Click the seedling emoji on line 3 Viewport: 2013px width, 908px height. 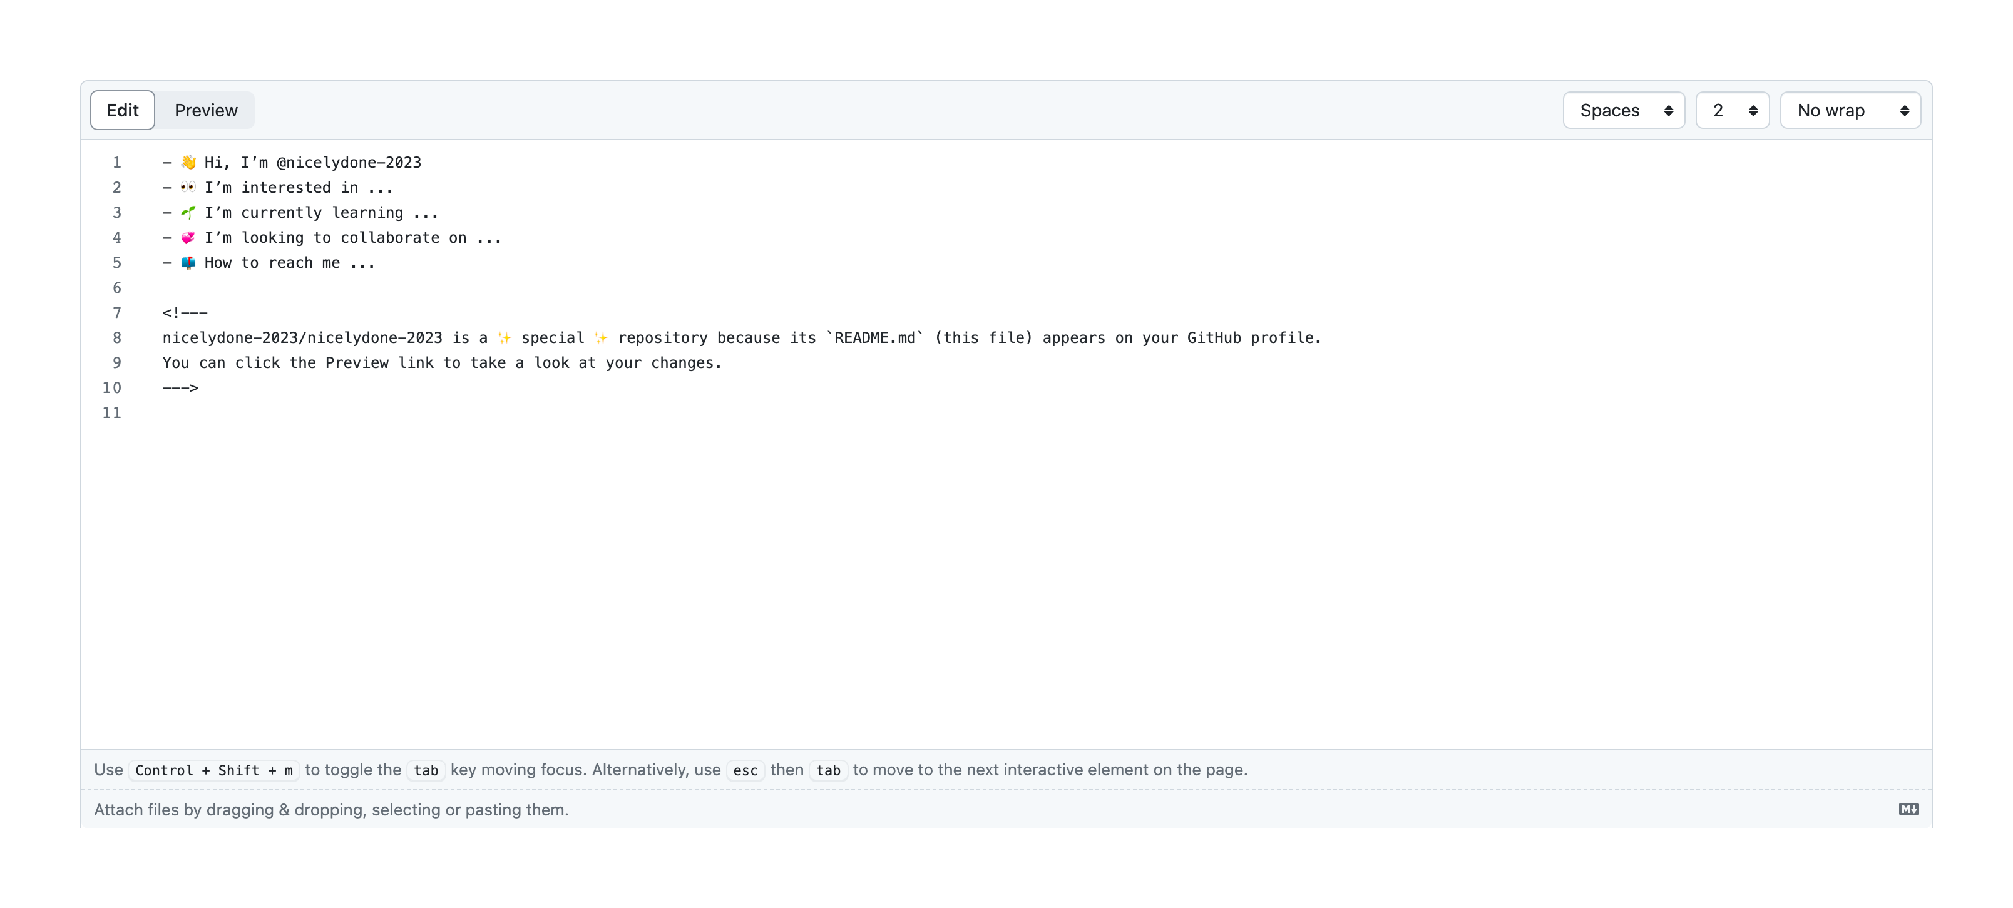tap(188, 213)
